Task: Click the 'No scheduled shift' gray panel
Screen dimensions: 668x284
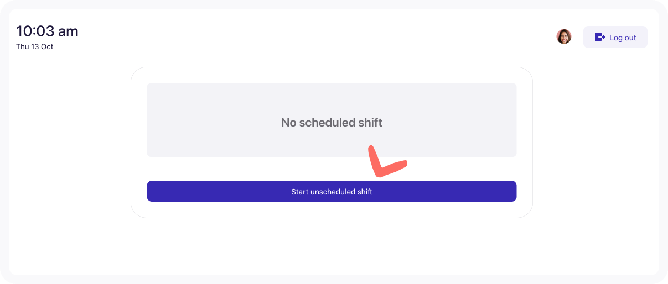Action: click(332, 120)
